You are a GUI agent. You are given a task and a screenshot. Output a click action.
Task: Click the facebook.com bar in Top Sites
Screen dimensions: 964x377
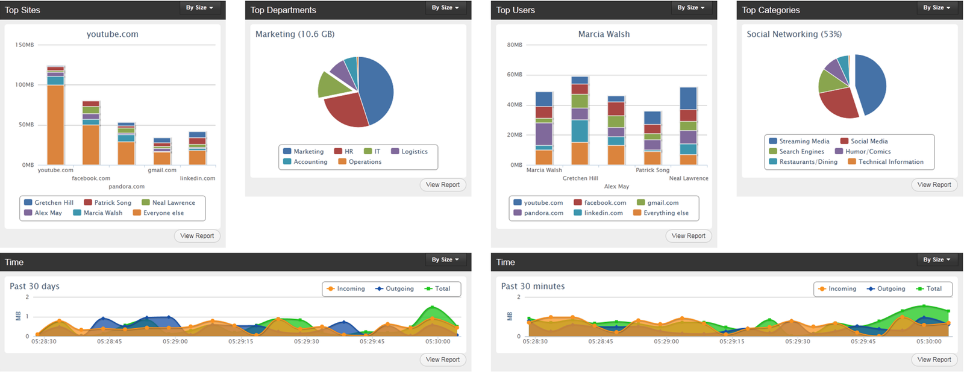(91, 133)
